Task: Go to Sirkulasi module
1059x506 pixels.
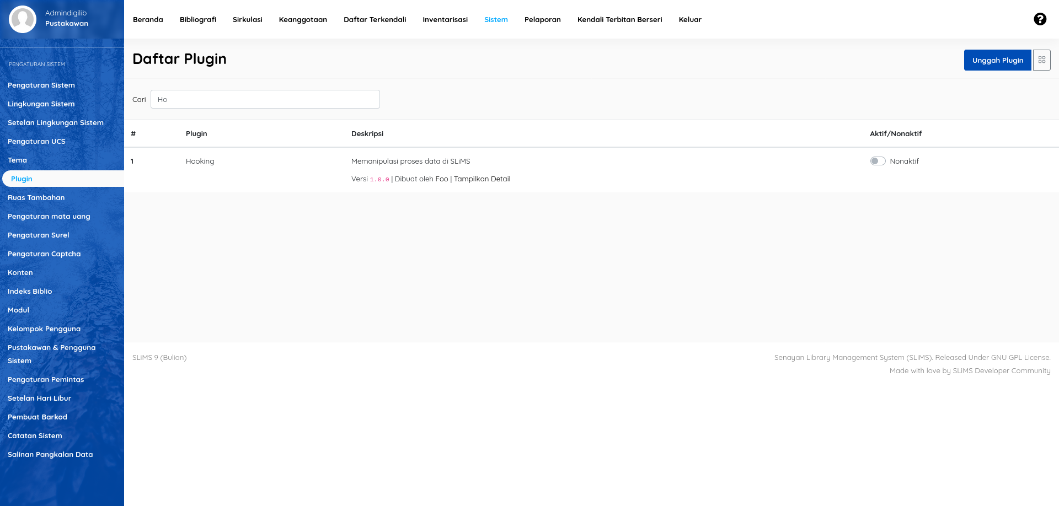Action: click(247, 19)
